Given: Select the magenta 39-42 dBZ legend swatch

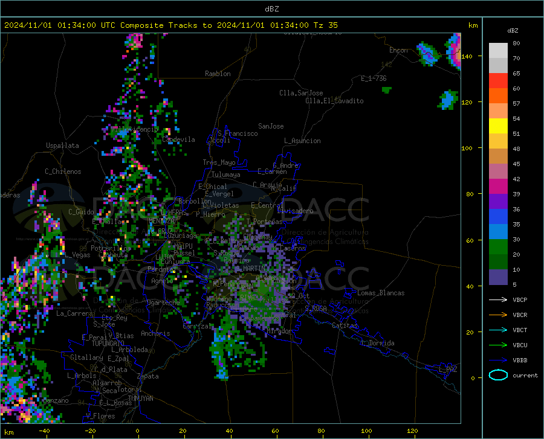Looking at the screenshot, I should (x=498, y=187).
